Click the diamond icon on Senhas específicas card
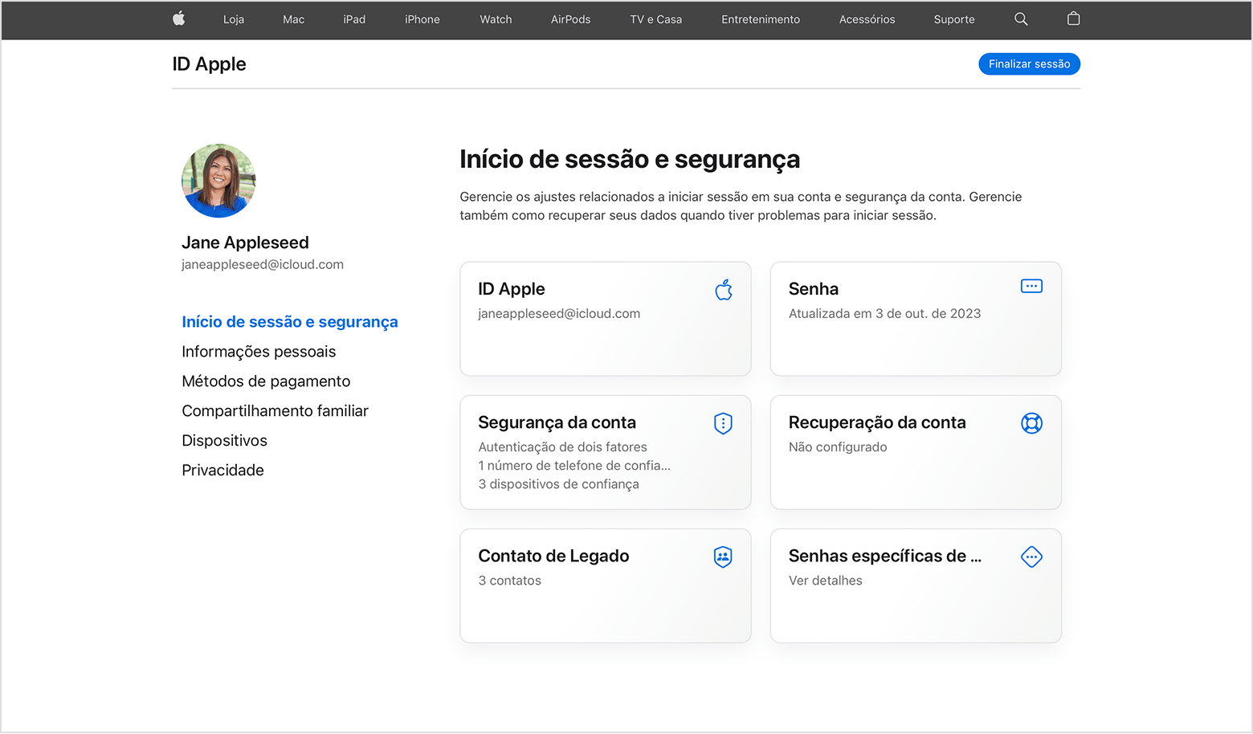1253x734 pixels. pos(1031,557)
